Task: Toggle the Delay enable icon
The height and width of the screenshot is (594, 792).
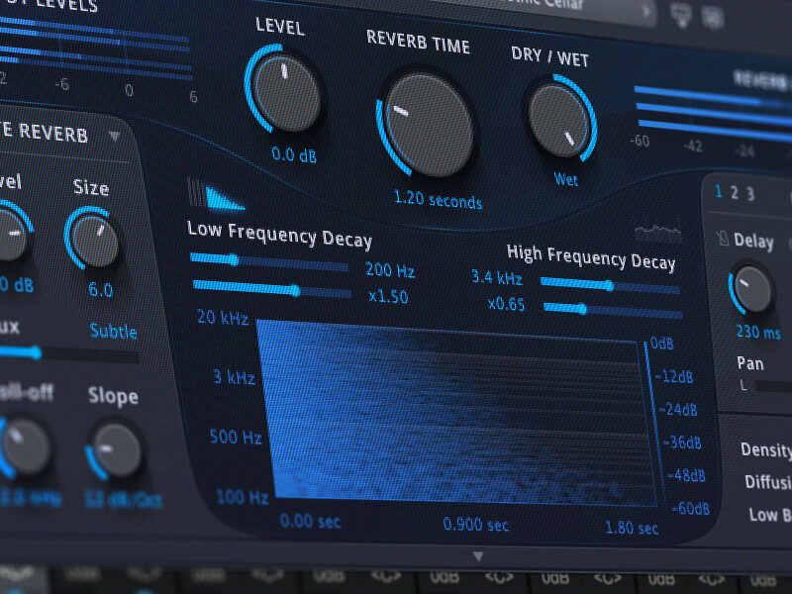Action: (723, 238)
